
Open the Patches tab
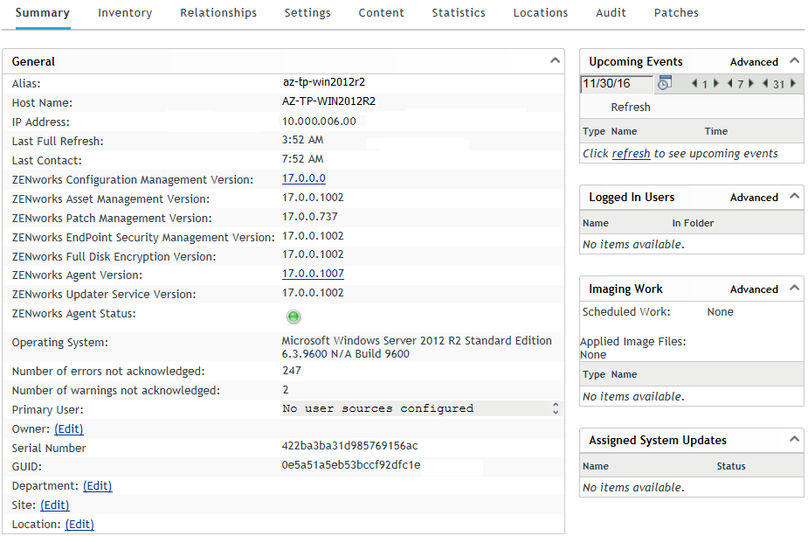click(x=676, y=13)
